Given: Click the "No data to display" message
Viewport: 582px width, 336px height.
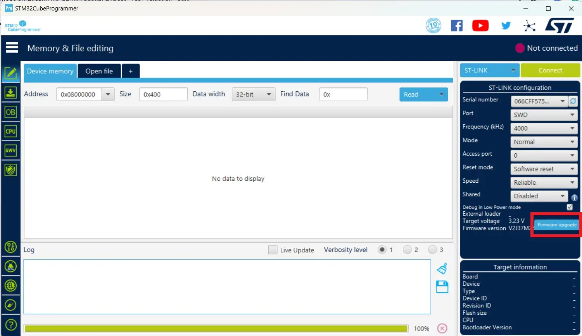Looking at the screenshot, I should coord(238,178).
